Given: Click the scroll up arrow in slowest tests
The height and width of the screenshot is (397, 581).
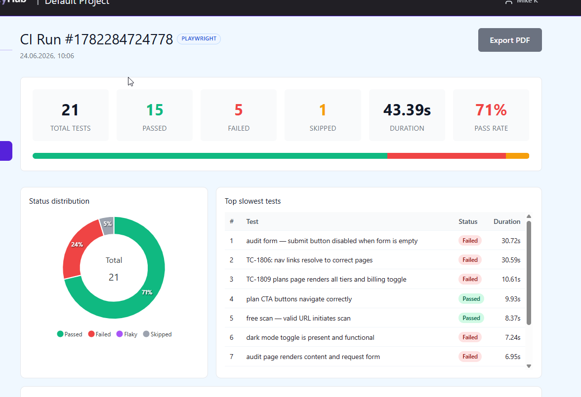Looking at the screenshot, I should point(529,217).
